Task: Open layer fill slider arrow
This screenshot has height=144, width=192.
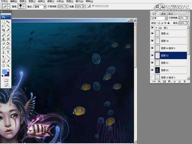Action: tap(187, 23)
